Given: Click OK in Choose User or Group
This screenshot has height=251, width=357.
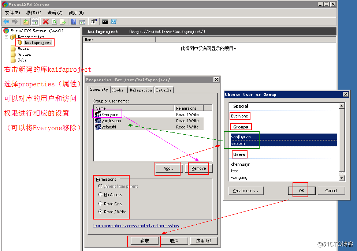Looking at the screenshot, I should [x=301, y=191].
